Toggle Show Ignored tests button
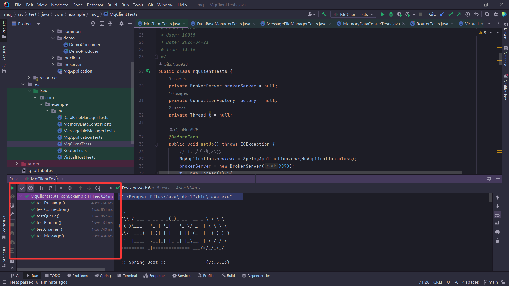 click(x=30, y=188)
